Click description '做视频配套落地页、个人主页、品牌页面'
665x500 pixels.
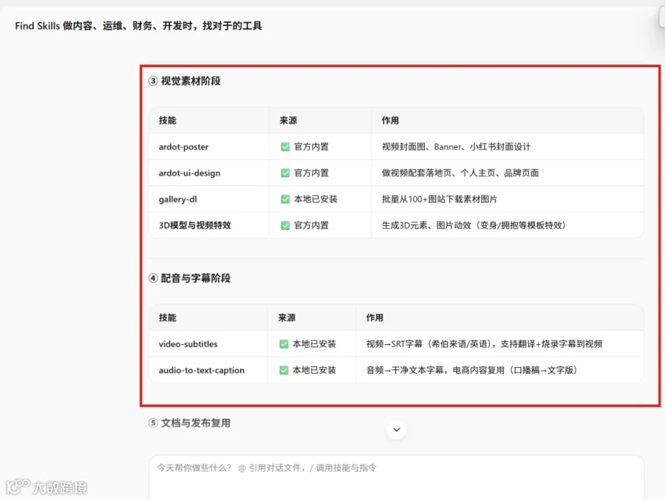(x=460, y=173)
